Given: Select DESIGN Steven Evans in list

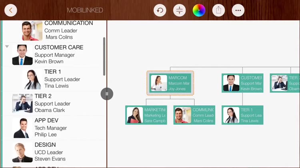Looking at the screenshot, I should [x=54, y=152].
